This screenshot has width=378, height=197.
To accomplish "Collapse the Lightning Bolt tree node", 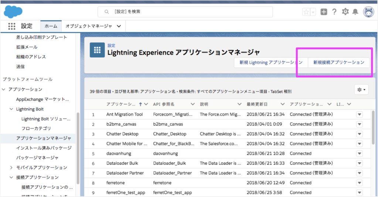I will (11, 109).
